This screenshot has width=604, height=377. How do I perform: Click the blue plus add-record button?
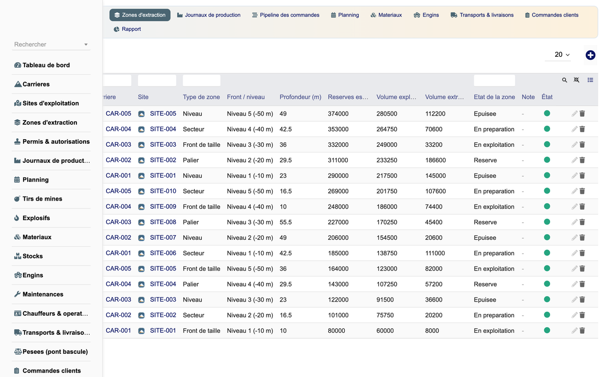tap(590, 55)
